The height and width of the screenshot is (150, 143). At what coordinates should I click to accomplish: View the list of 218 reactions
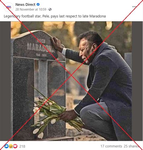click(x=22, y=146)
